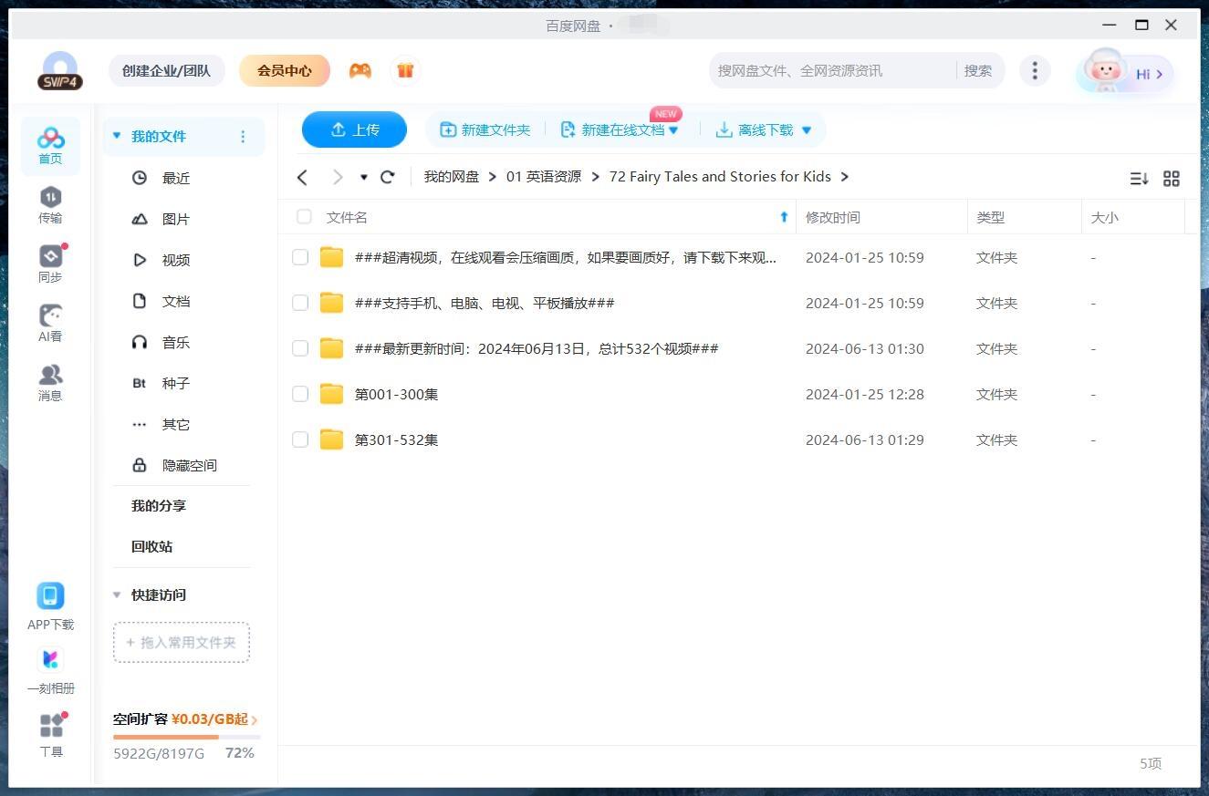
Task: Collapse the 我的文件 tree section
Action: pos(117,136)
